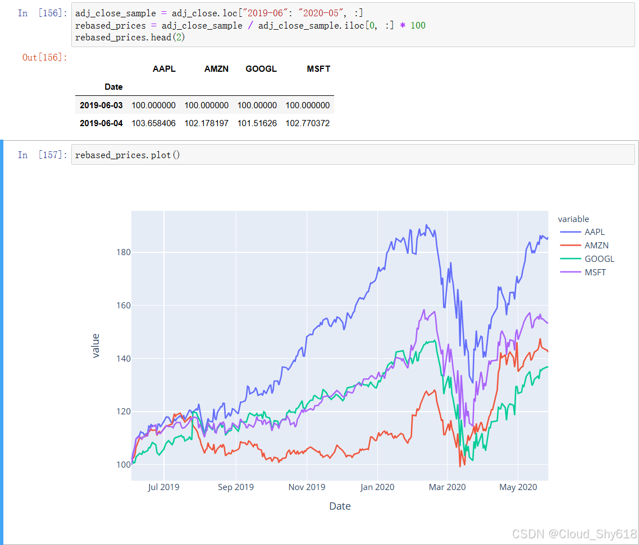The height and width of the screenshot is (545, 639).
Task: Click GOOGL value 101.51626
Action: click(257, 123)
